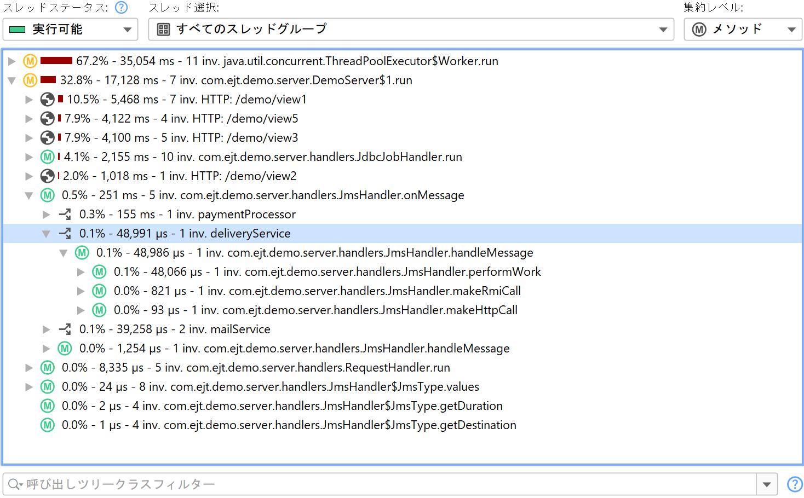Click the call tree class filter field
This screenshot has height=498, width=804.
coord(379,484)
